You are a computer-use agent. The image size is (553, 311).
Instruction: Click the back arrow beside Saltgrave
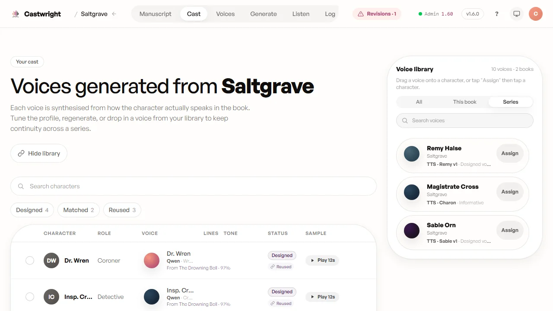click(114, 14)
